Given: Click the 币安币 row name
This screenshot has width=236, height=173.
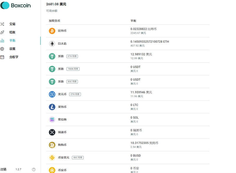Looking at the screenshot, I should (x=62, y=170).
